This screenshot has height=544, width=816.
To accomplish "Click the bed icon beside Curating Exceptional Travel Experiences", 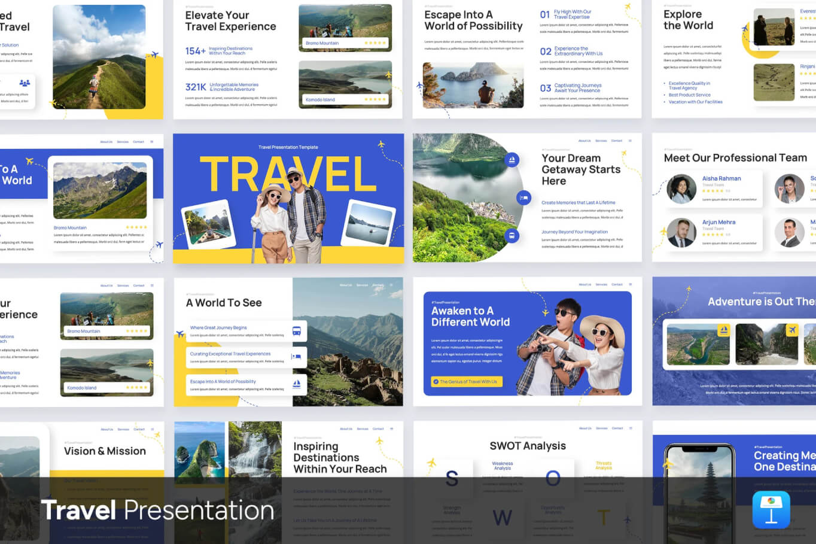I will click(x=296, y=357).
